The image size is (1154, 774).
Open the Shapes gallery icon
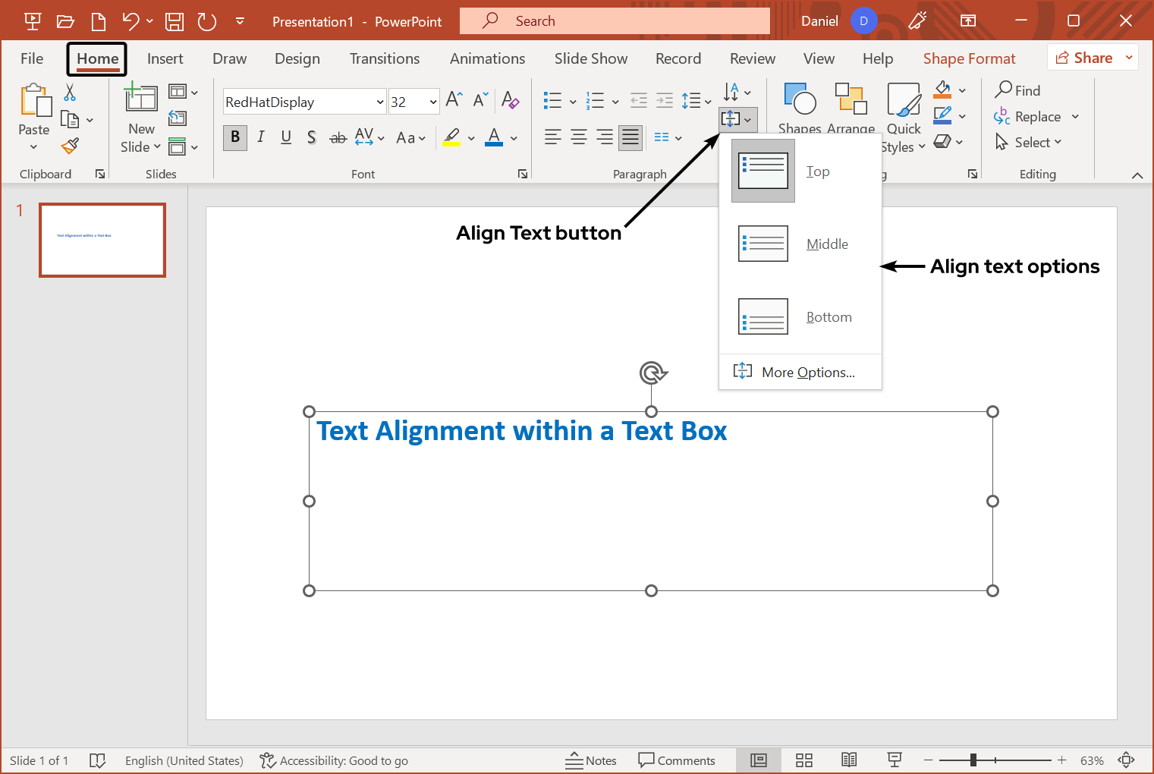tap(799, 99)
